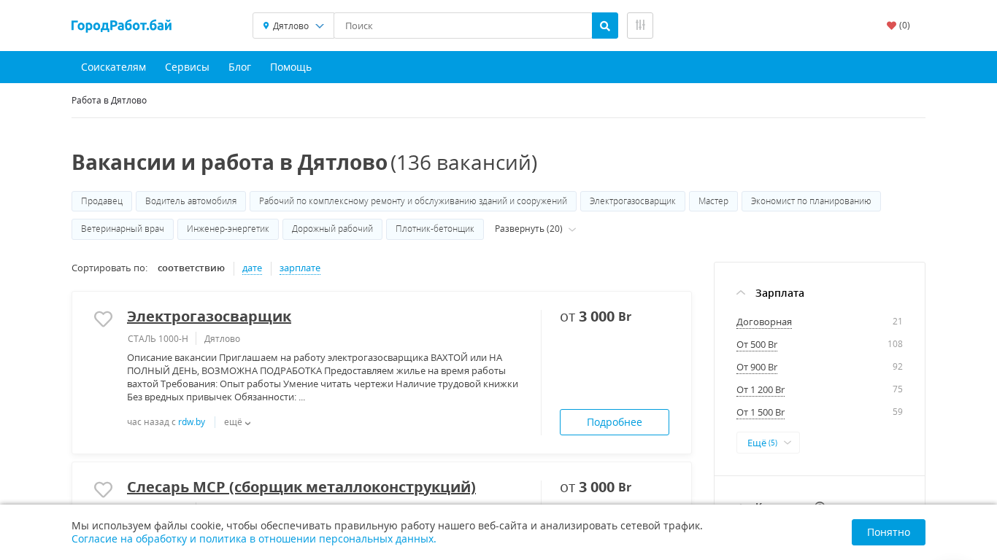Click the ГородРабот.бай logo

pos(122,26)
